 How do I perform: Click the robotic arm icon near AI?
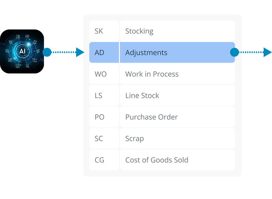pyautogui.click(x=35, y=42)
